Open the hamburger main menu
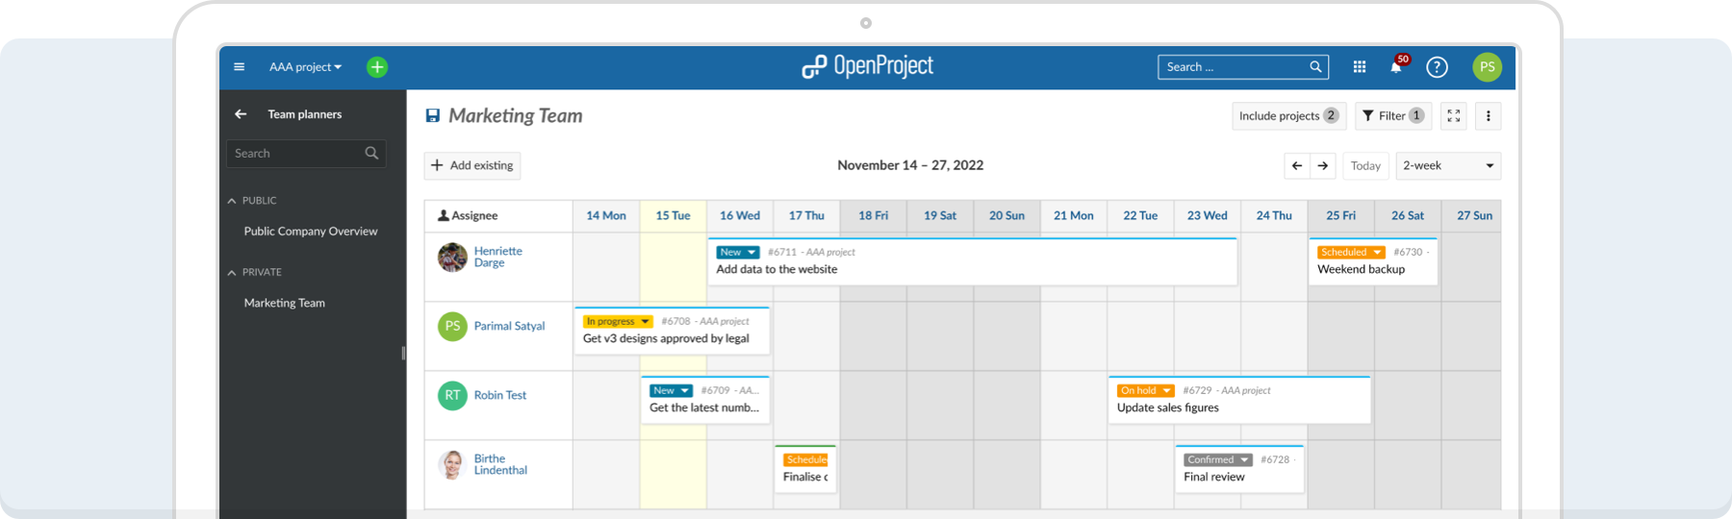 coord(239,67)
